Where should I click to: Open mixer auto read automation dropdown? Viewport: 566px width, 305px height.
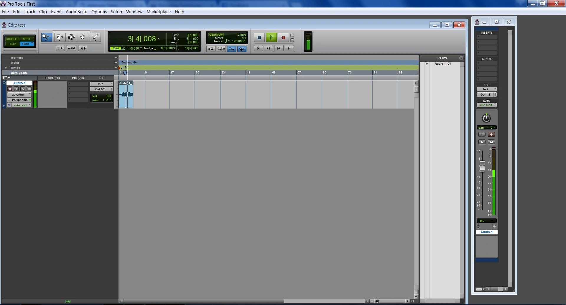487,105
